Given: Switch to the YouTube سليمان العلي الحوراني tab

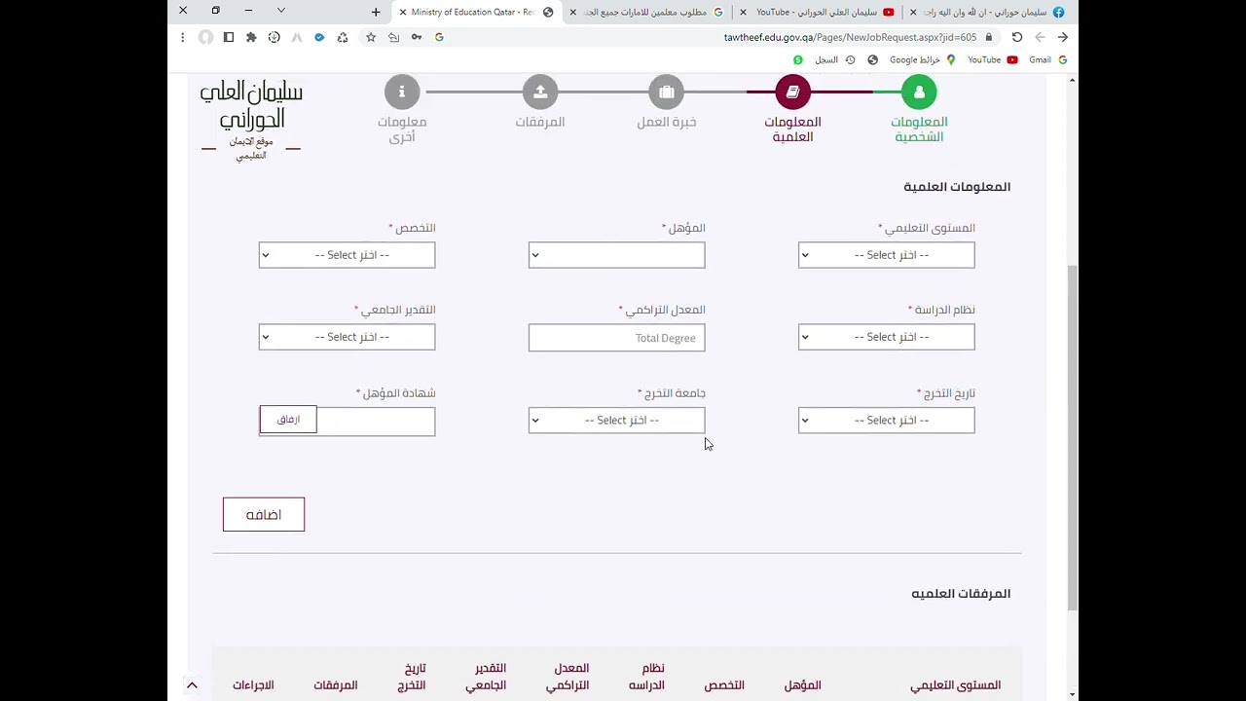Looking at the screenshot, I should coord(818,12).
